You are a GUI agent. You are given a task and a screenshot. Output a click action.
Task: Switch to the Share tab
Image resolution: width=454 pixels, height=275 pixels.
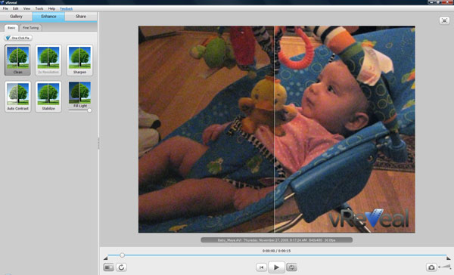[x=81, y=17]
